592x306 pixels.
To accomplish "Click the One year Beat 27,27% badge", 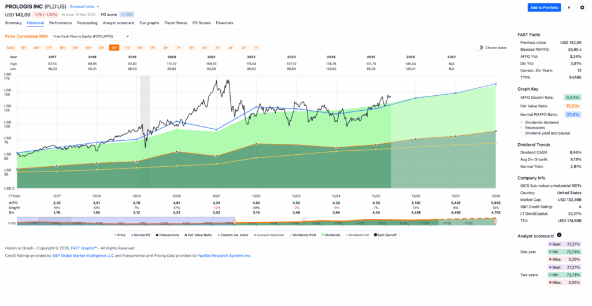I will click(564, 244).
